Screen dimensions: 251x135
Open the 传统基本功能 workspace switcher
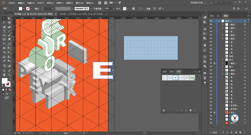pos(198,3)
